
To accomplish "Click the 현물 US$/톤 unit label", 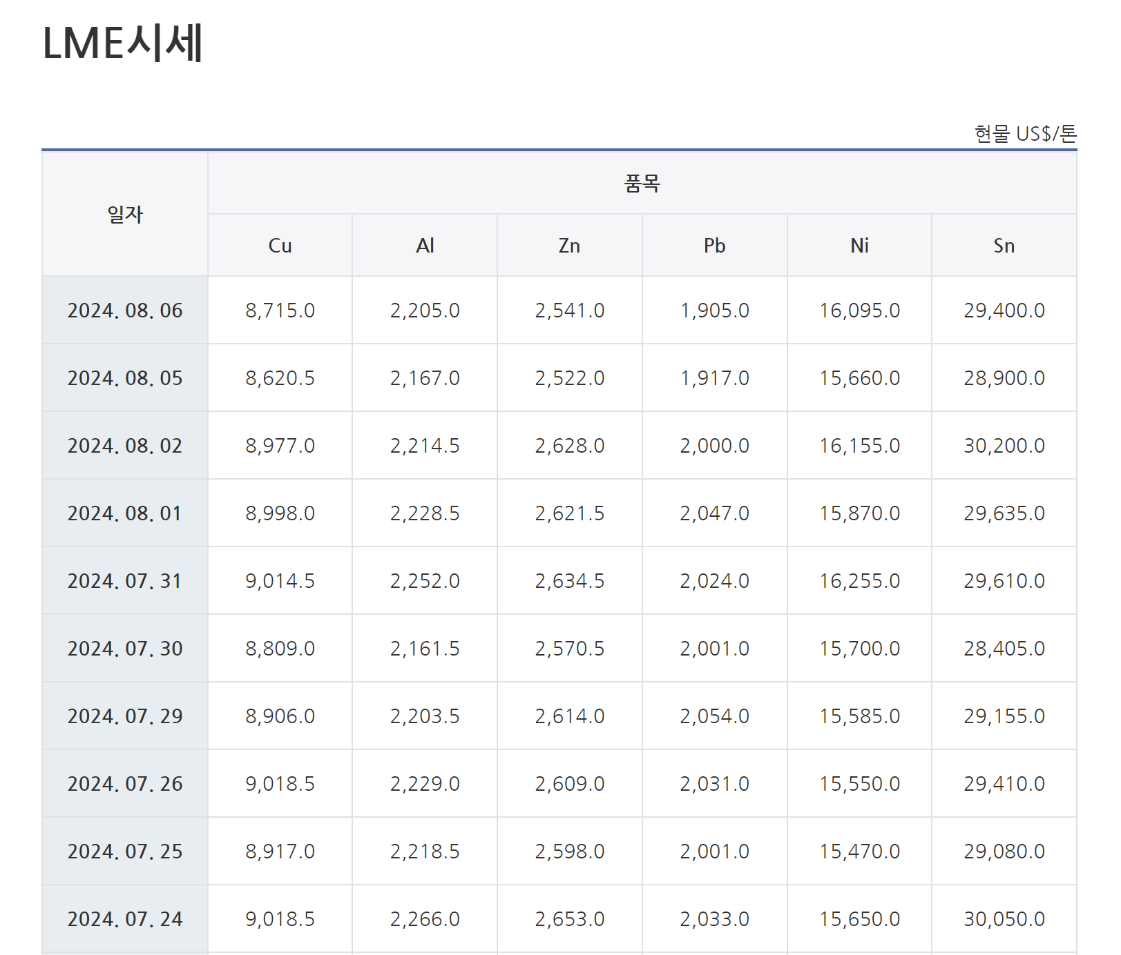I will pyautogui.click(x=1025, y=134).
